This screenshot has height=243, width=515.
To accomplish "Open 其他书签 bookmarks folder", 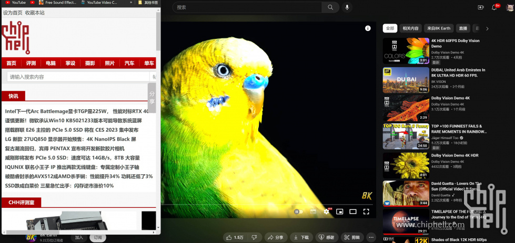I will point(149,2).
